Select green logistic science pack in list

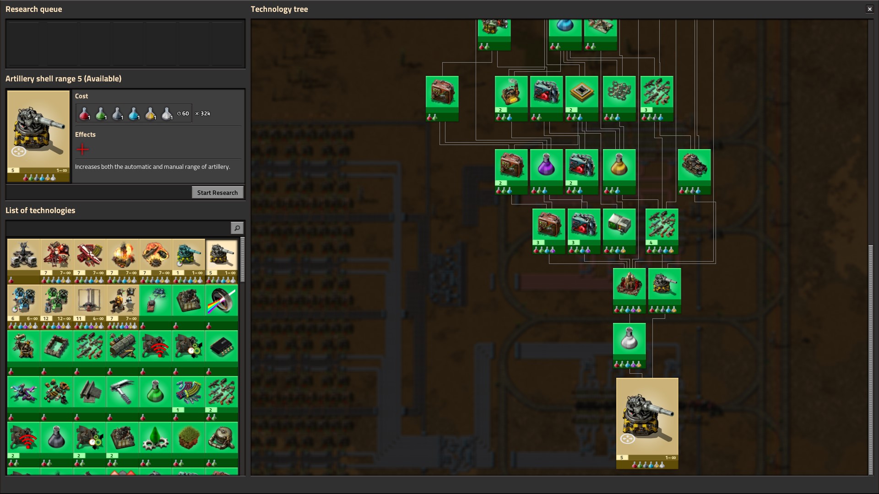156,398
